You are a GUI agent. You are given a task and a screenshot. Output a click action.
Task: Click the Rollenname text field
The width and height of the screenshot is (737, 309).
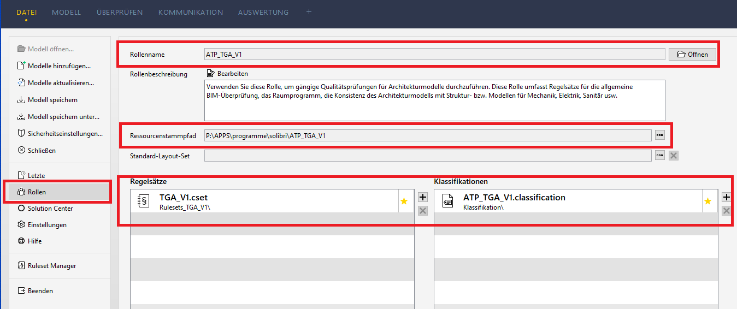tap(434, 54)
